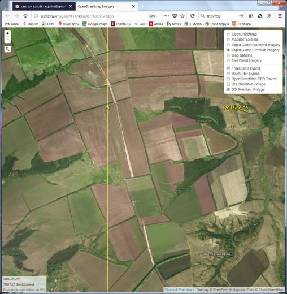The width and height of the screenshot is (287, 294).
Task: Select OpenStreetMap base layer
Action: pyautogui.click(x=242, y=34)
